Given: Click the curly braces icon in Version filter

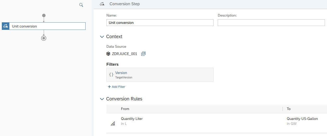Looking at the screenshot, I should 111,75.
